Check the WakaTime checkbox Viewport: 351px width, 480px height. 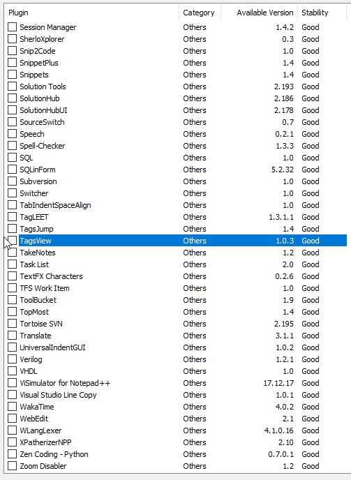click(x=13, y=407)
